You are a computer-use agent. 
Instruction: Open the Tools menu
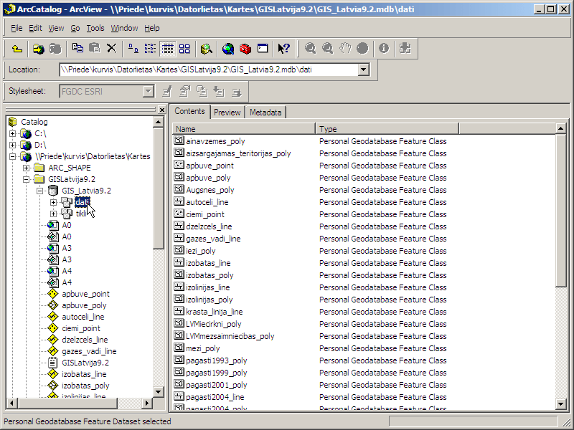pos(95,28)
